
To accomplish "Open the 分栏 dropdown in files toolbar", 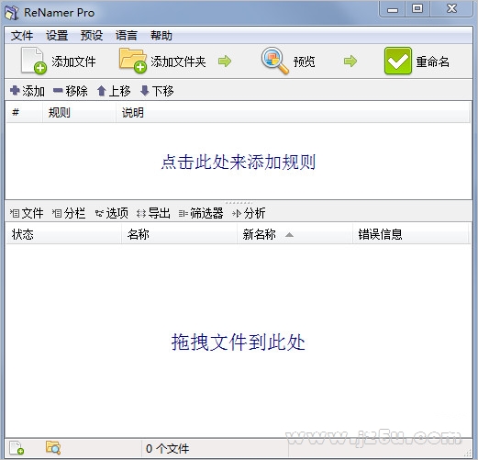I will (69, 213).
